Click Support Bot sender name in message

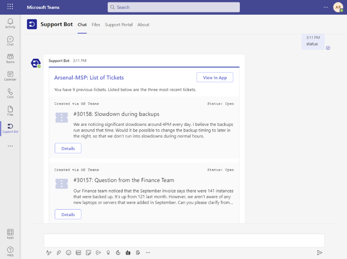(x=59, y=61)
